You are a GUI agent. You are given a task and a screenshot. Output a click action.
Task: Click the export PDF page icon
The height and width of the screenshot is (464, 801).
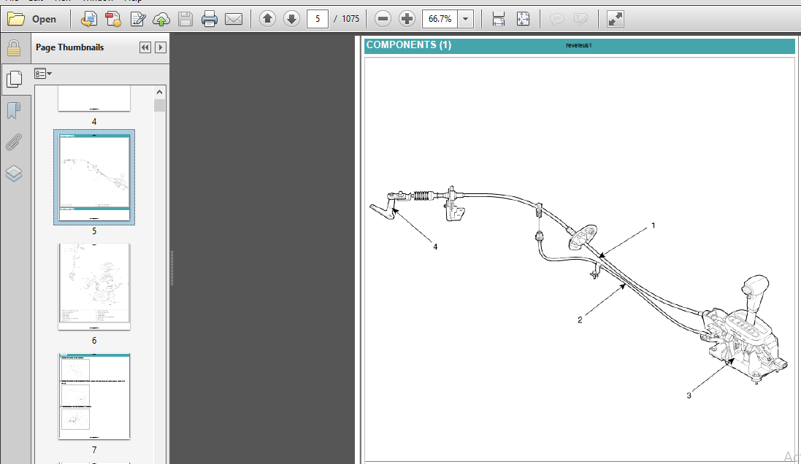(x=89, y=20)
